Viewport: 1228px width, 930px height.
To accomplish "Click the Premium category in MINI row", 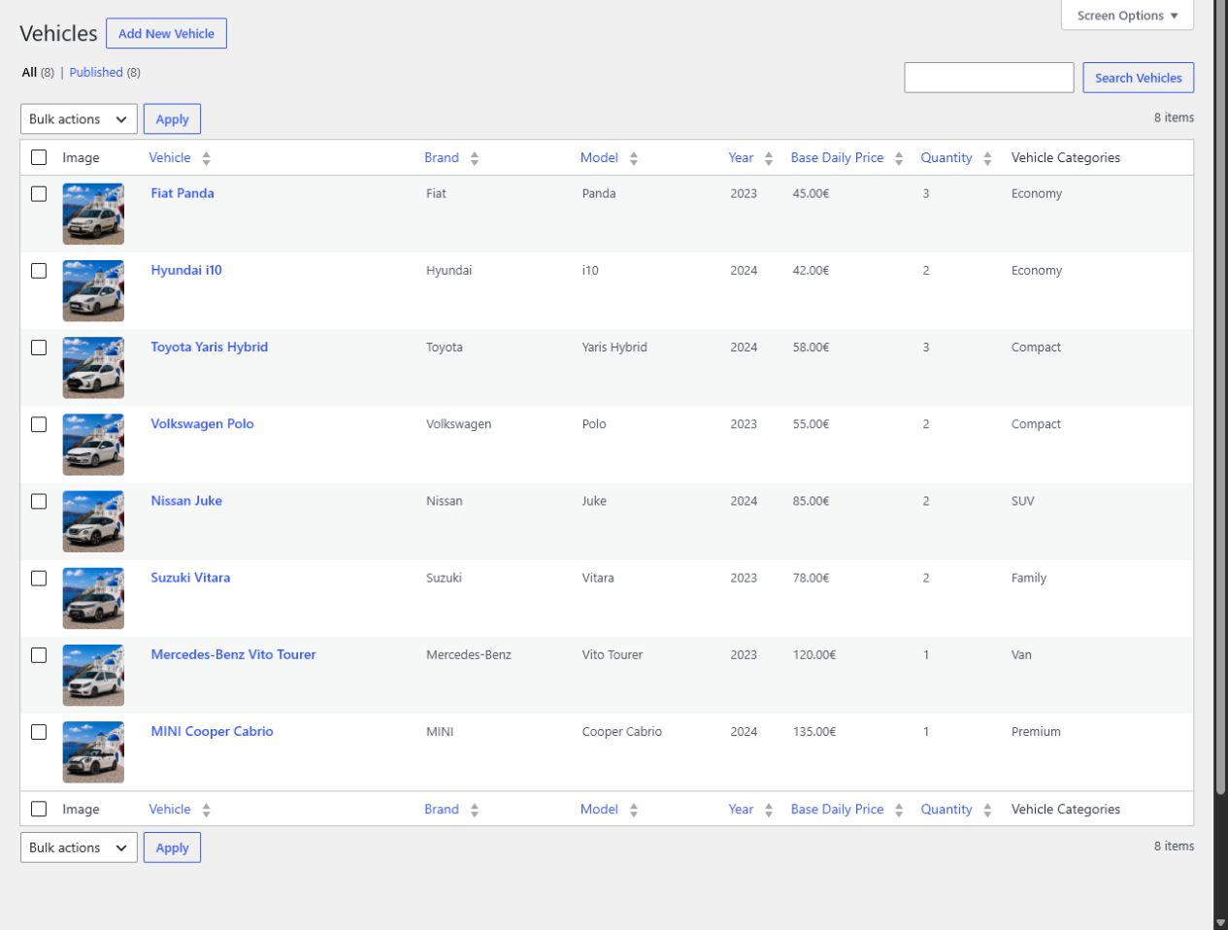I will coord(1036,732).
